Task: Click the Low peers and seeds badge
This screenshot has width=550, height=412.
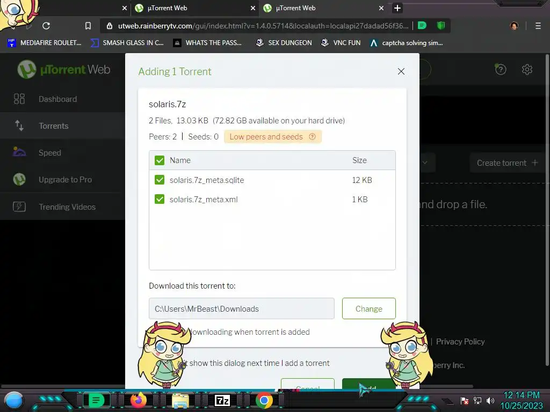Action: (272, 137)
